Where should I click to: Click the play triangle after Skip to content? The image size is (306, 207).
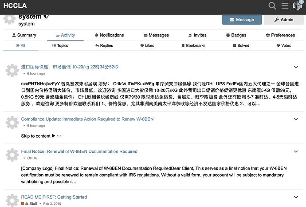(x=53, y=135)
